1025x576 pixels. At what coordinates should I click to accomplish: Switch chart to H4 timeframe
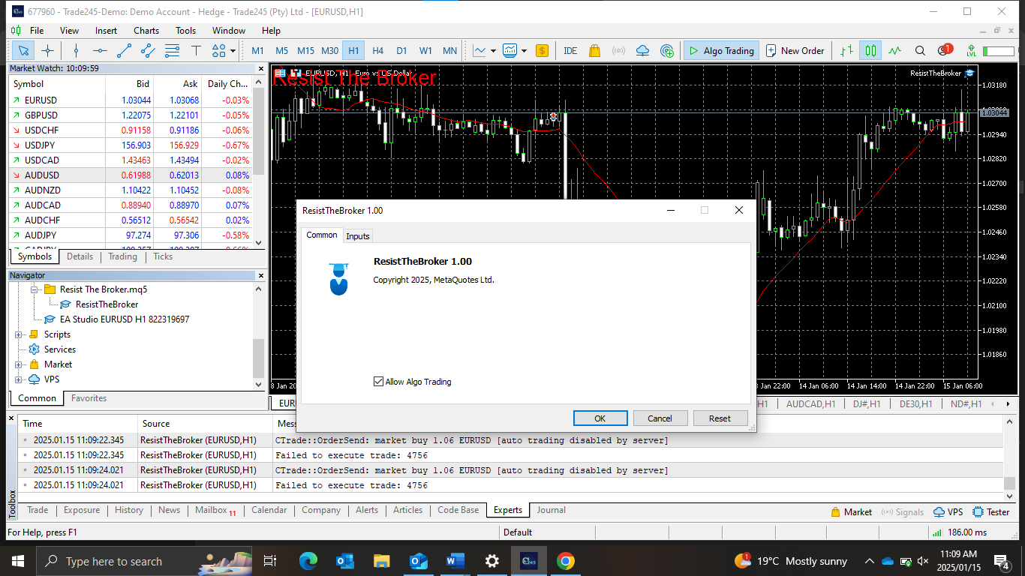[377, 51]
